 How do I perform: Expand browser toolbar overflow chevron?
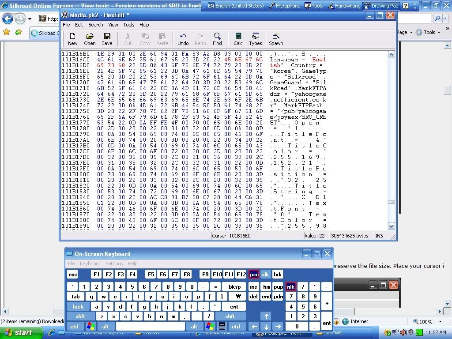[447, 29]
